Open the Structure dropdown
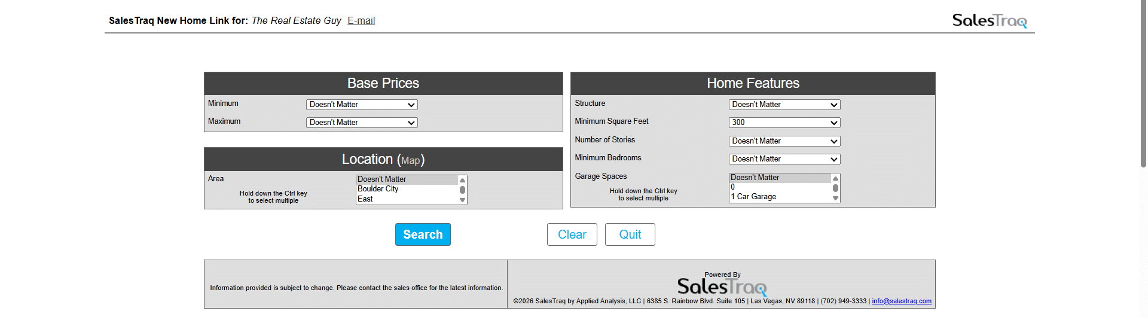Screen dimensions: 1148x317 click(x=784, y=105)
